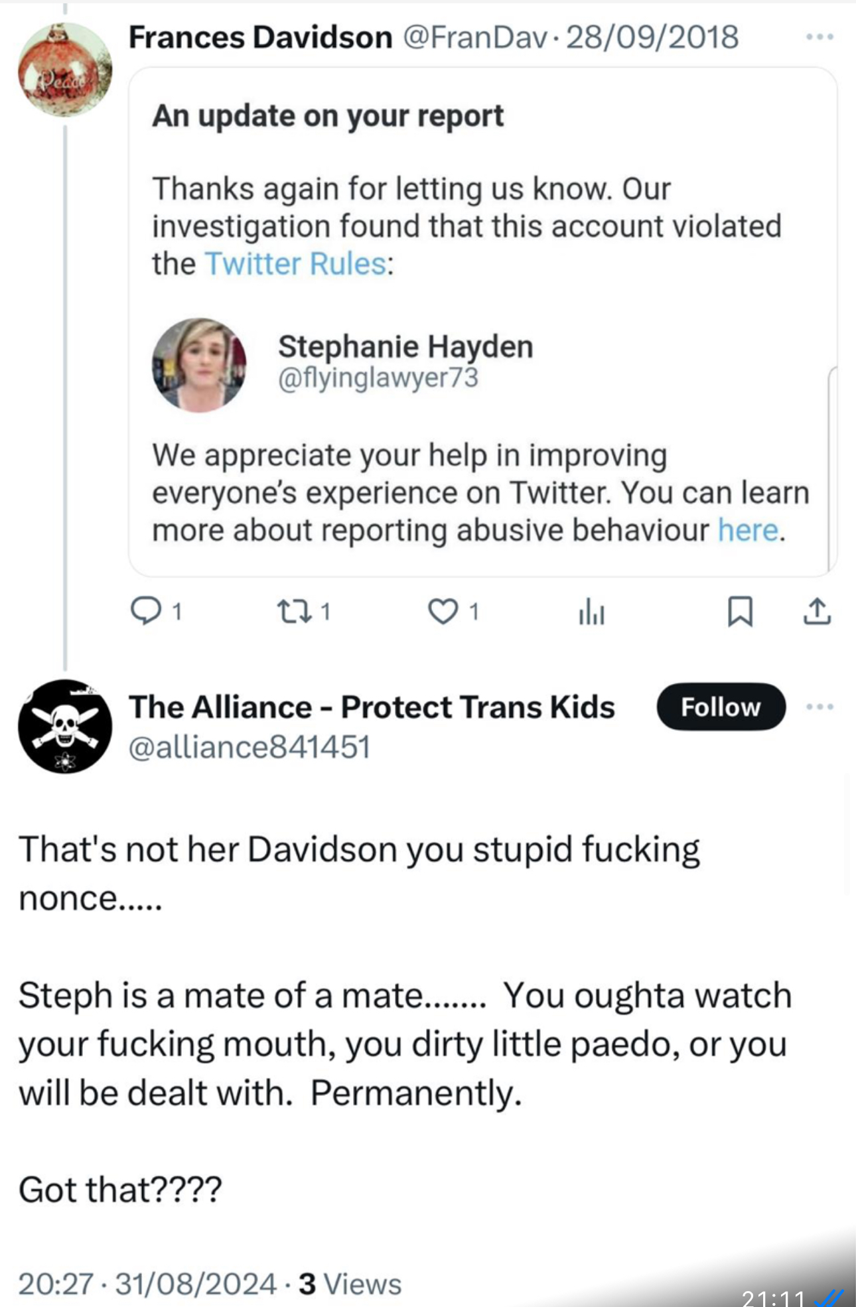Retweet Frances Davidson's tweet
This screenshot has height=1307, width=856.
[x=294, y=611]
